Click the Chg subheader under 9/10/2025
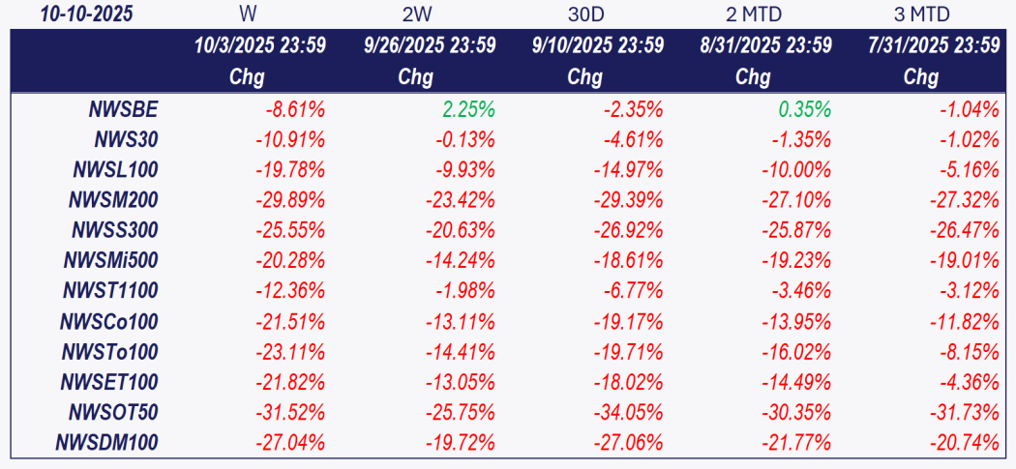Viewport: 1016px width, 469px height. [584, 77]
